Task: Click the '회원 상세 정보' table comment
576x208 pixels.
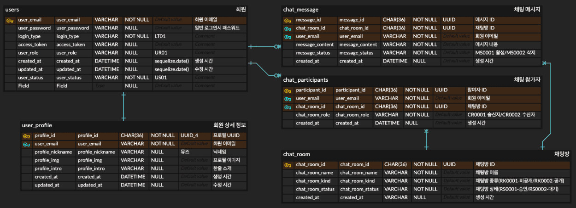Action: pyautogui.click(x=229, y=125)
